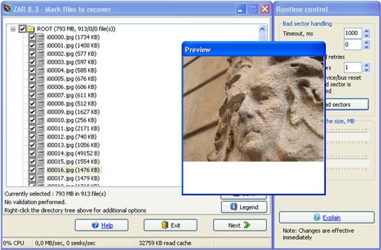Uncheck the ROOT folder checkbox

coord(22,29)
